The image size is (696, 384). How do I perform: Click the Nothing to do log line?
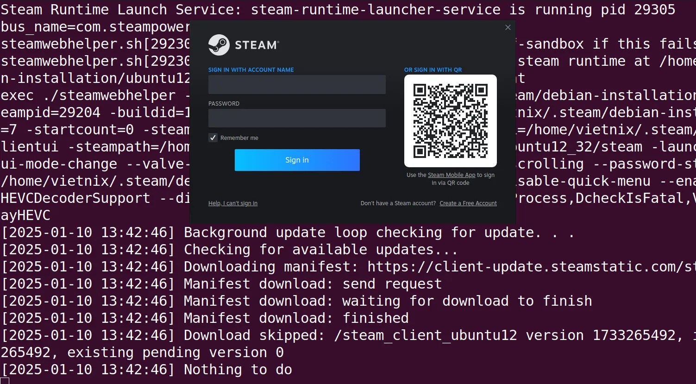pyautogui.click(x=238, y=370)
